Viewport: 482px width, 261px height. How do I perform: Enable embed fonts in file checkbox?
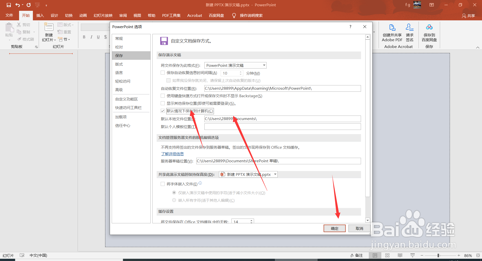[x=163, y=184]
